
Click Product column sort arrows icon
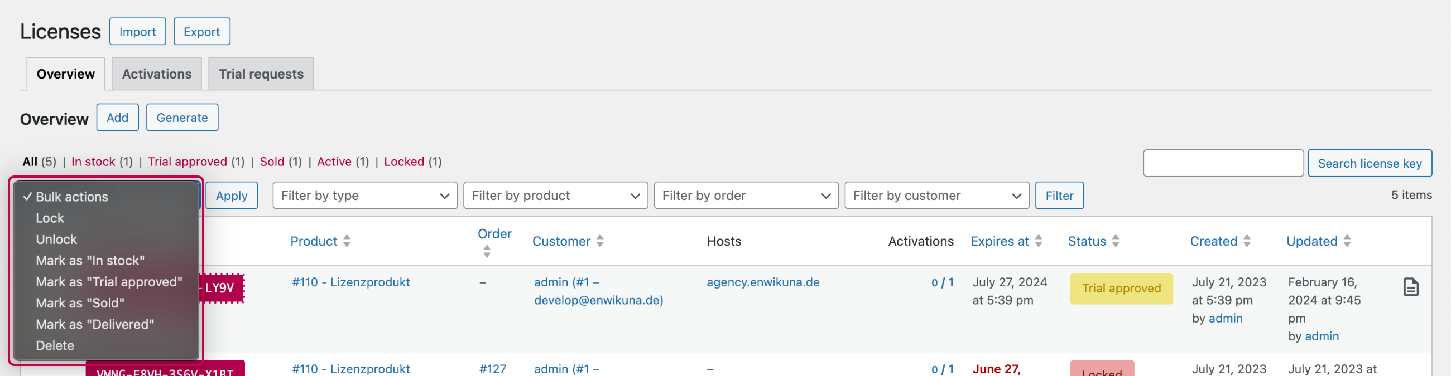pyautogui.click(x=347, y=241)
